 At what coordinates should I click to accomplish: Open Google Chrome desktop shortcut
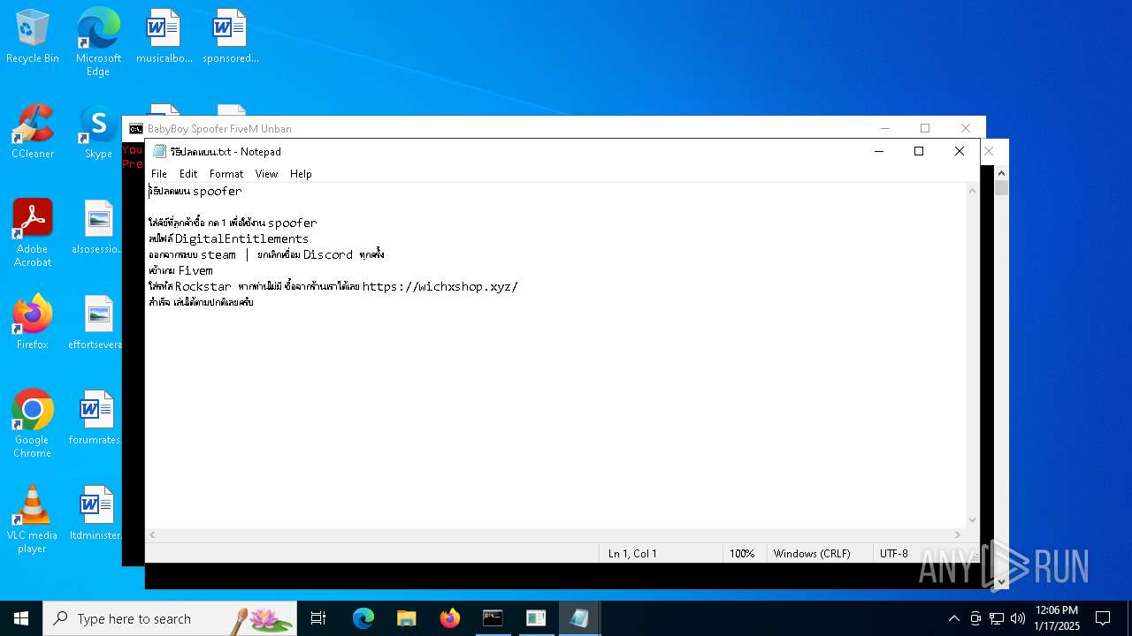point(33,423)
